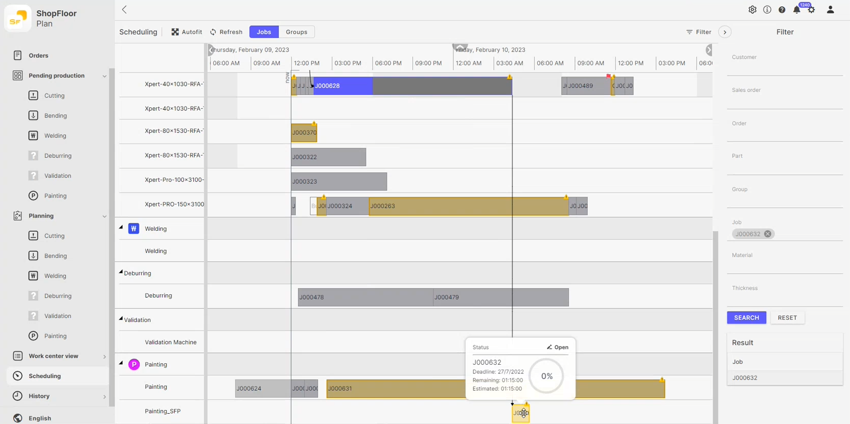Open Validation under Pending production
Viewport: 850px width, 424px height.
[57, 176]
